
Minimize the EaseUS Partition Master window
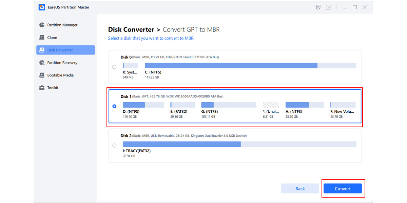click(x=345, y=7)
